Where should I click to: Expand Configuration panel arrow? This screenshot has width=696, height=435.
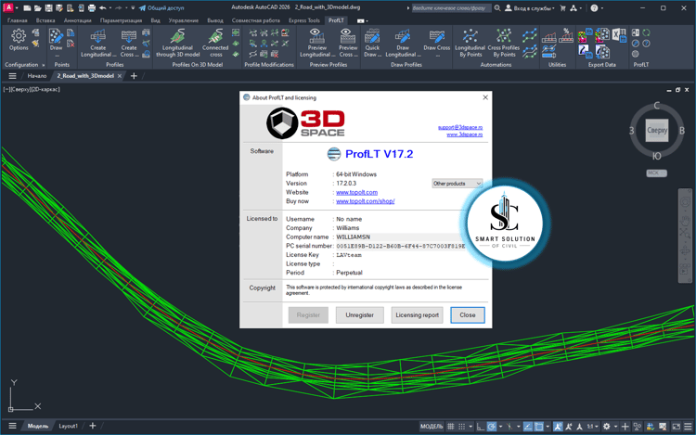44,65
